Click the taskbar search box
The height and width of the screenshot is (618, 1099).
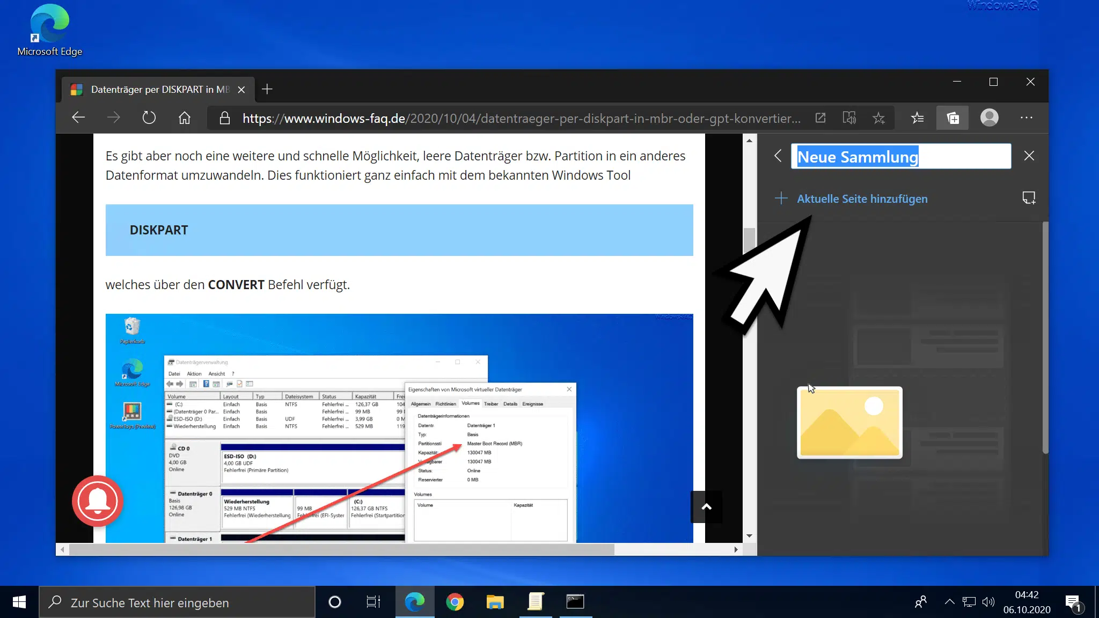point(177,602)
